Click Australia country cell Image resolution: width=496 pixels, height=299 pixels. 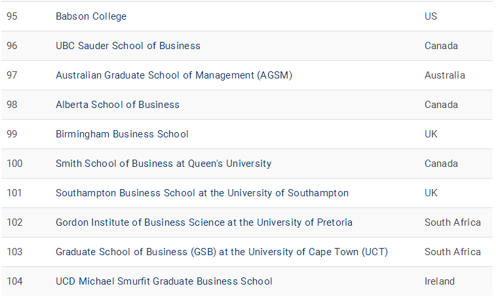point(444,75)
